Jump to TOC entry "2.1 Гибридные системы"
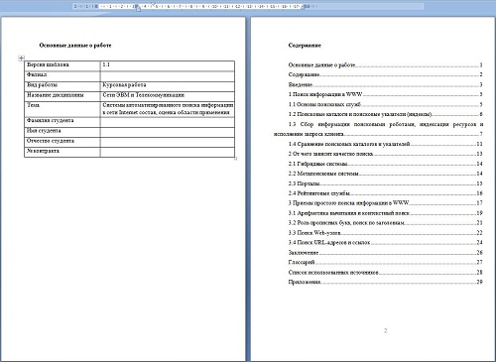The width and height of the screenshot is (496, 362). click(385, 164)
